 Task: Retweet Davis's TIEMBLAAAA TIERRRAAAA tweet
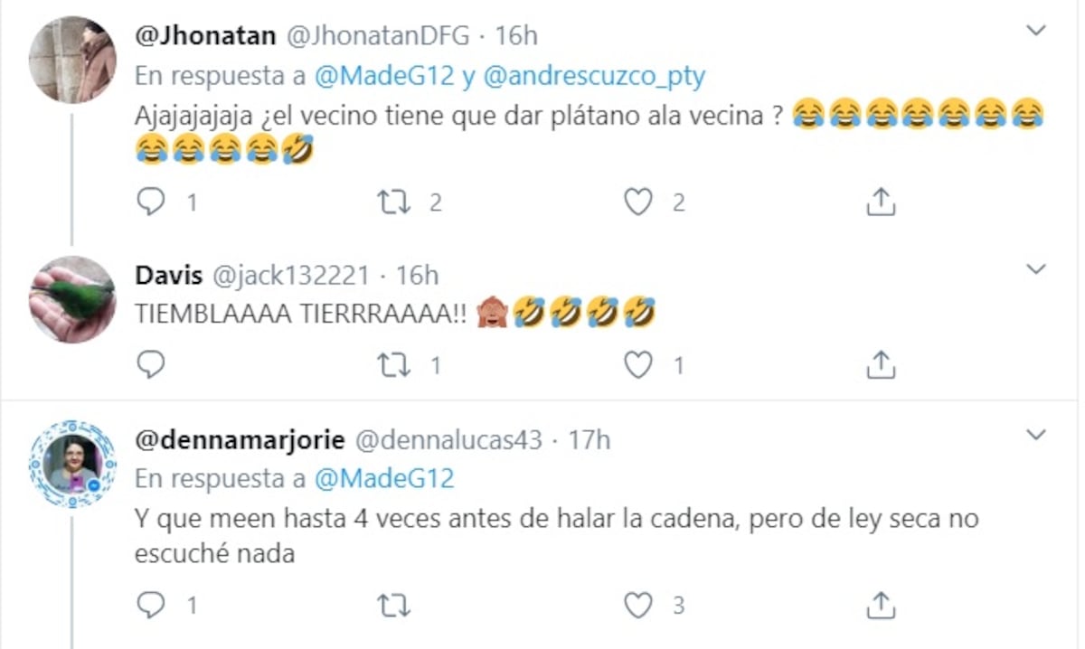393,365
